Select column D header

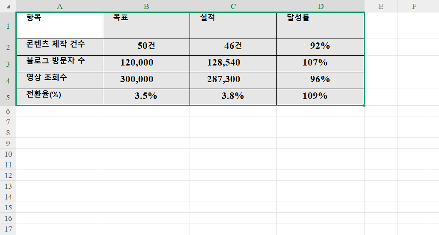(320, 6)
